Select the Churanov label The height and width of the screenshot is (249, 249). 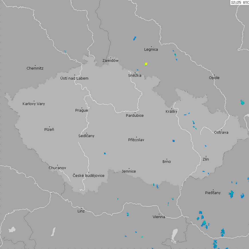57,168
